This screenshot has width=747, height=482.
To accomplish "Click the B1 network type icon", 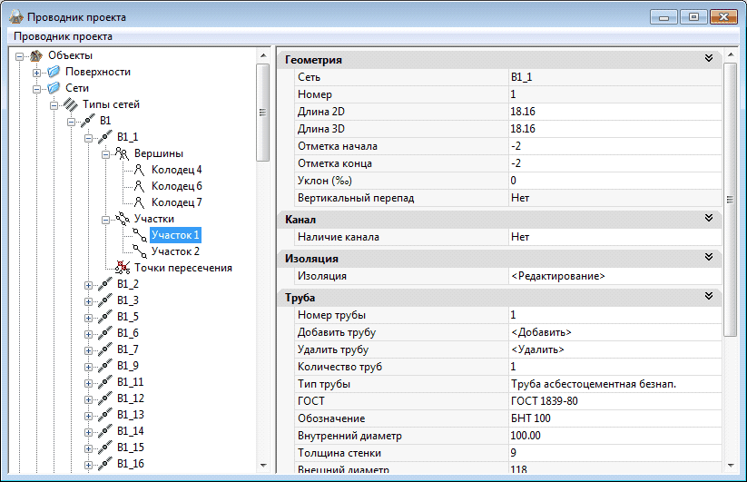I will point(88,121).
